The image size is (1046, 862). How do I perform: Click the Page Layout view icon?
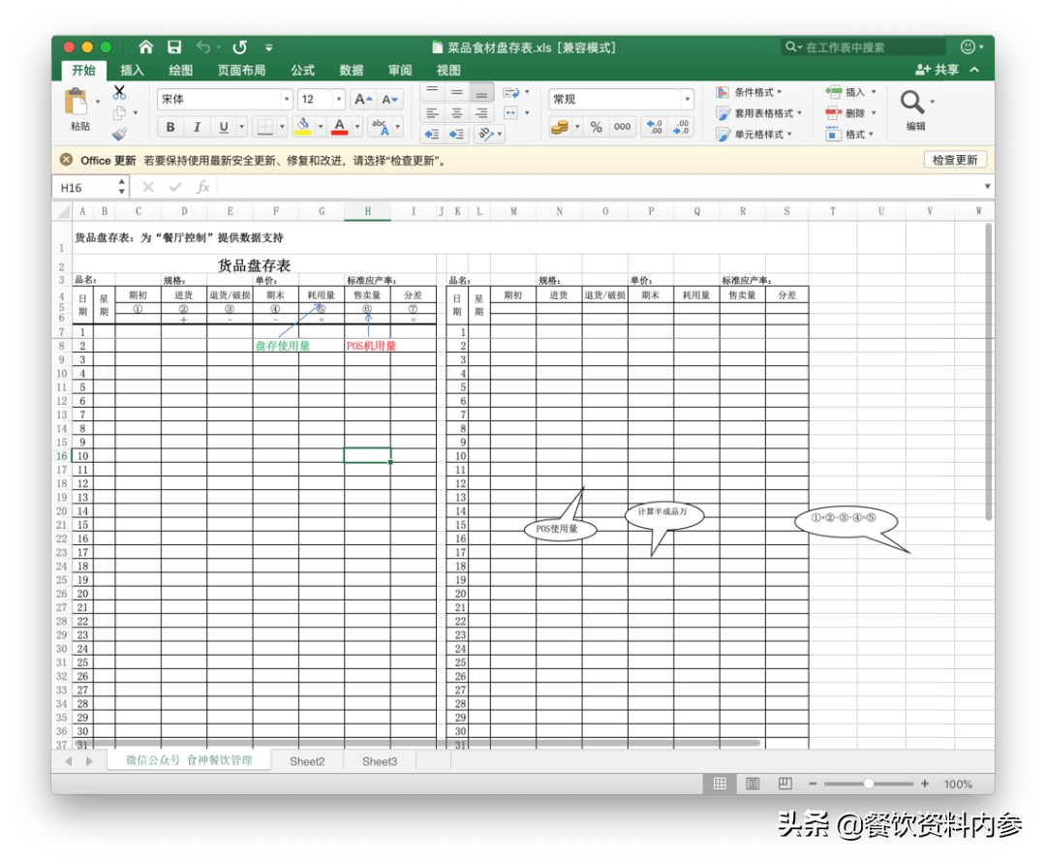click(753, 783)
